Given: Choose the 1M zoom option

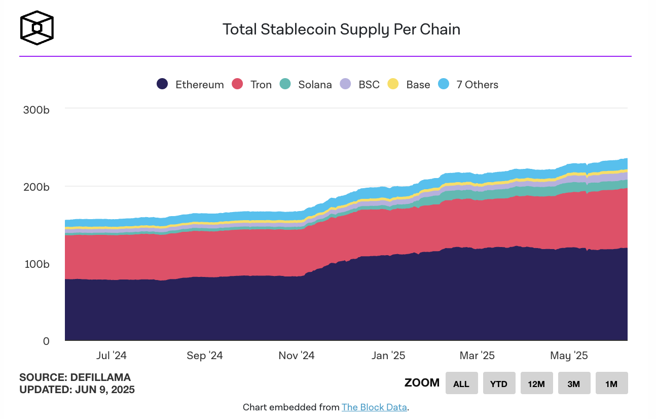Looking at the screenshot, I should pyautogui.click(x=611, y=383).
